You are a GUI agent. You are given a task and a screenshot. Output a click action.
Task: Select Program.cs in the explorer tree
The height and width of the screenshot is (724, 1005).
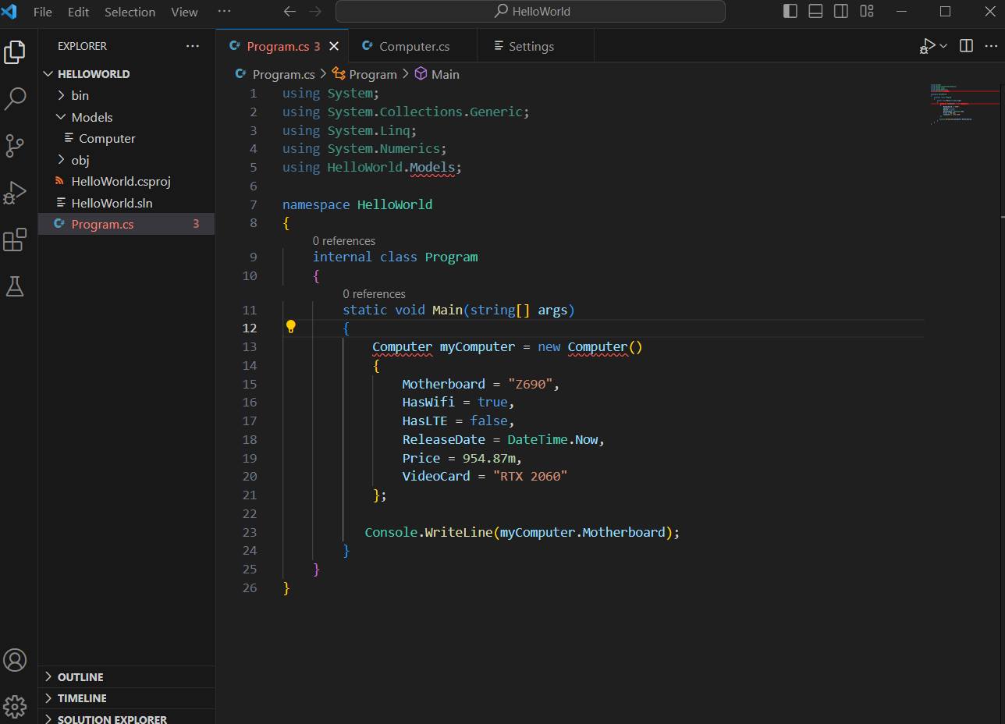(x=126, y=224)
